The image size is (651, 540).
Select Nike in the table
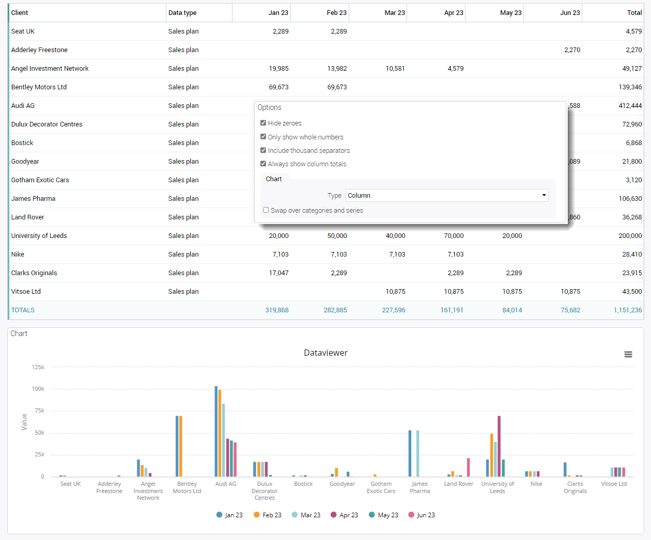pos(18,255)
